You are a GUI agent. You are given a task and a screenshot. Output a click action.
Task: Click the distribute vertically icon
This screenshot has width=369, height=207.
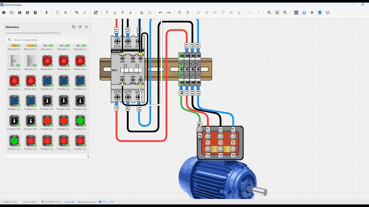point(258,13)
